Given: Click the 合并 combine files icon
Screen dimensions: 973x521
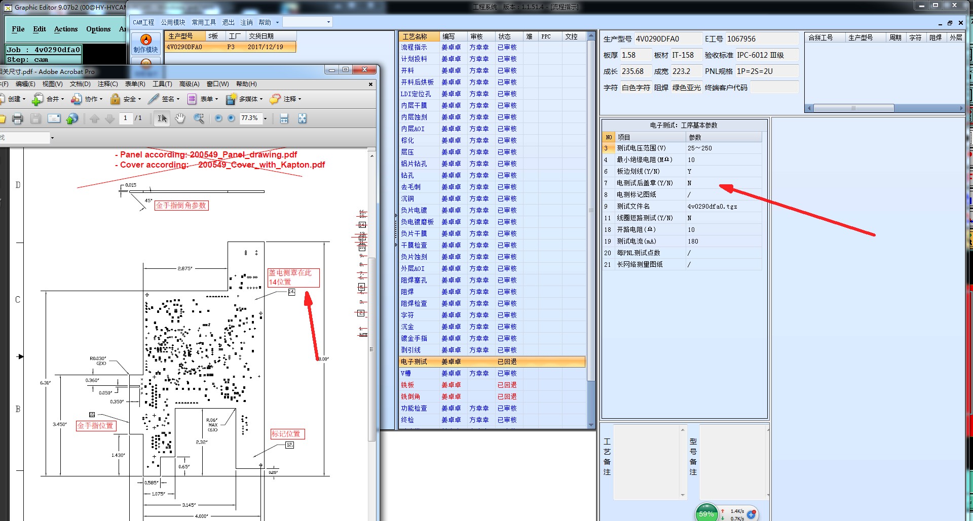Looking at the screenshot, I should tap(38, 99).
